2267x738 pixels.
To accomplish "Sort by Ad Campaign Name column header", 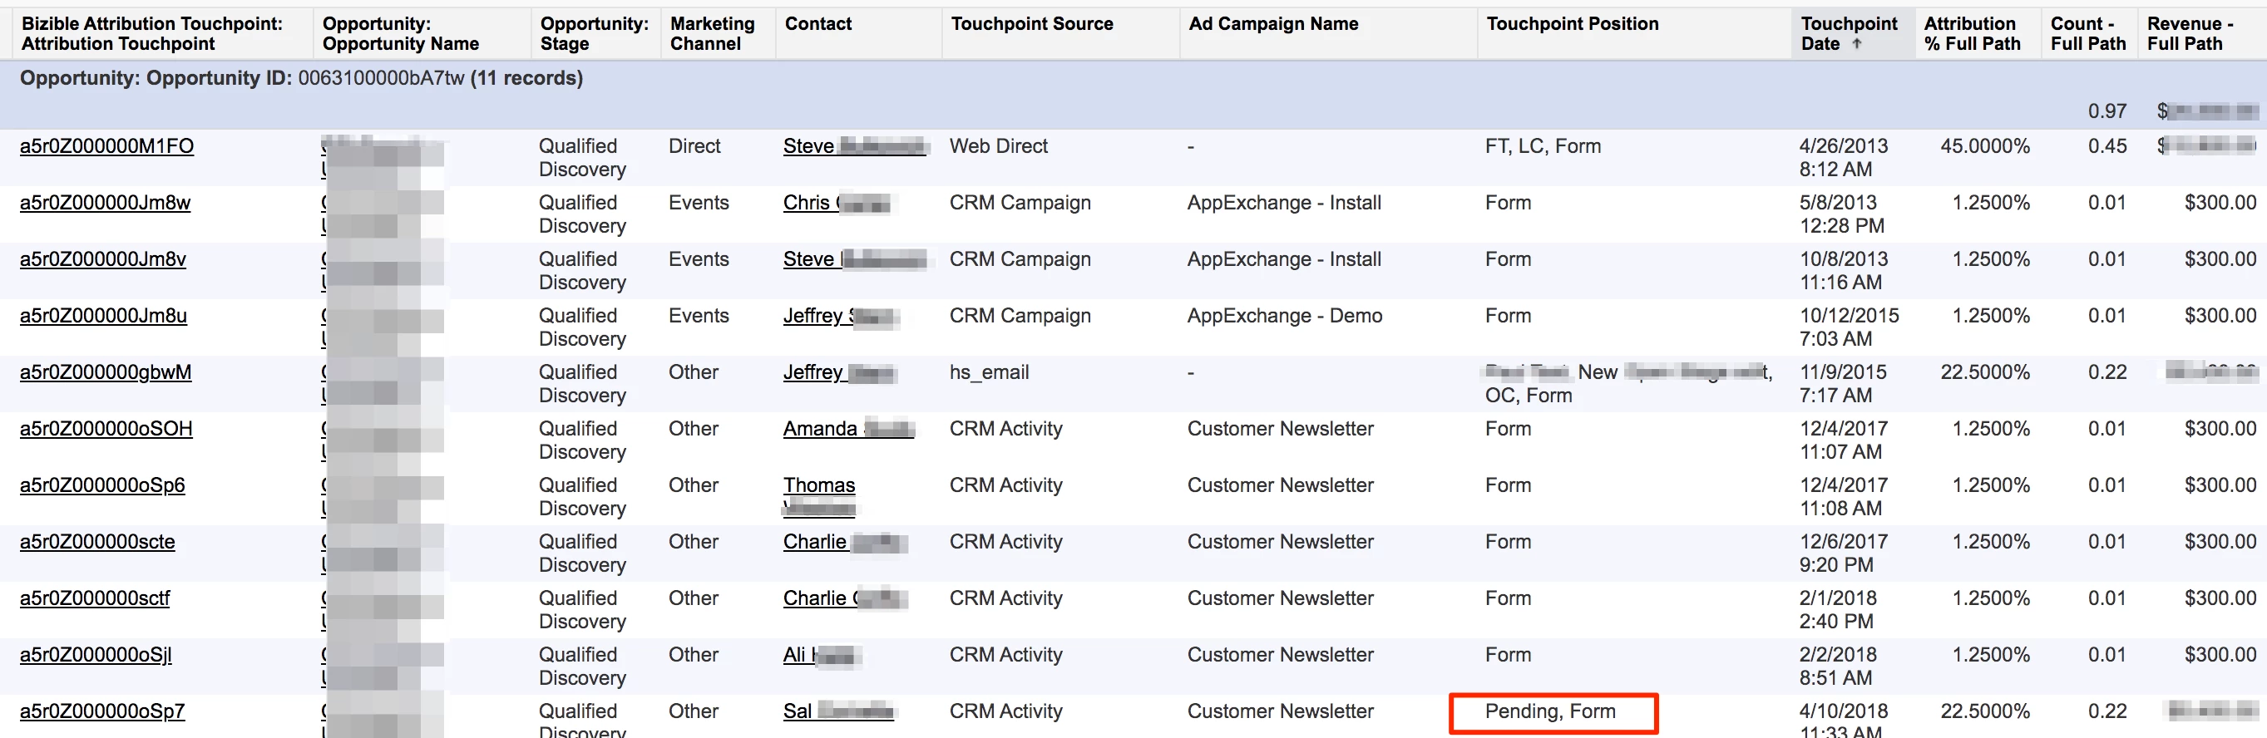I will [x=1272, y=24].
